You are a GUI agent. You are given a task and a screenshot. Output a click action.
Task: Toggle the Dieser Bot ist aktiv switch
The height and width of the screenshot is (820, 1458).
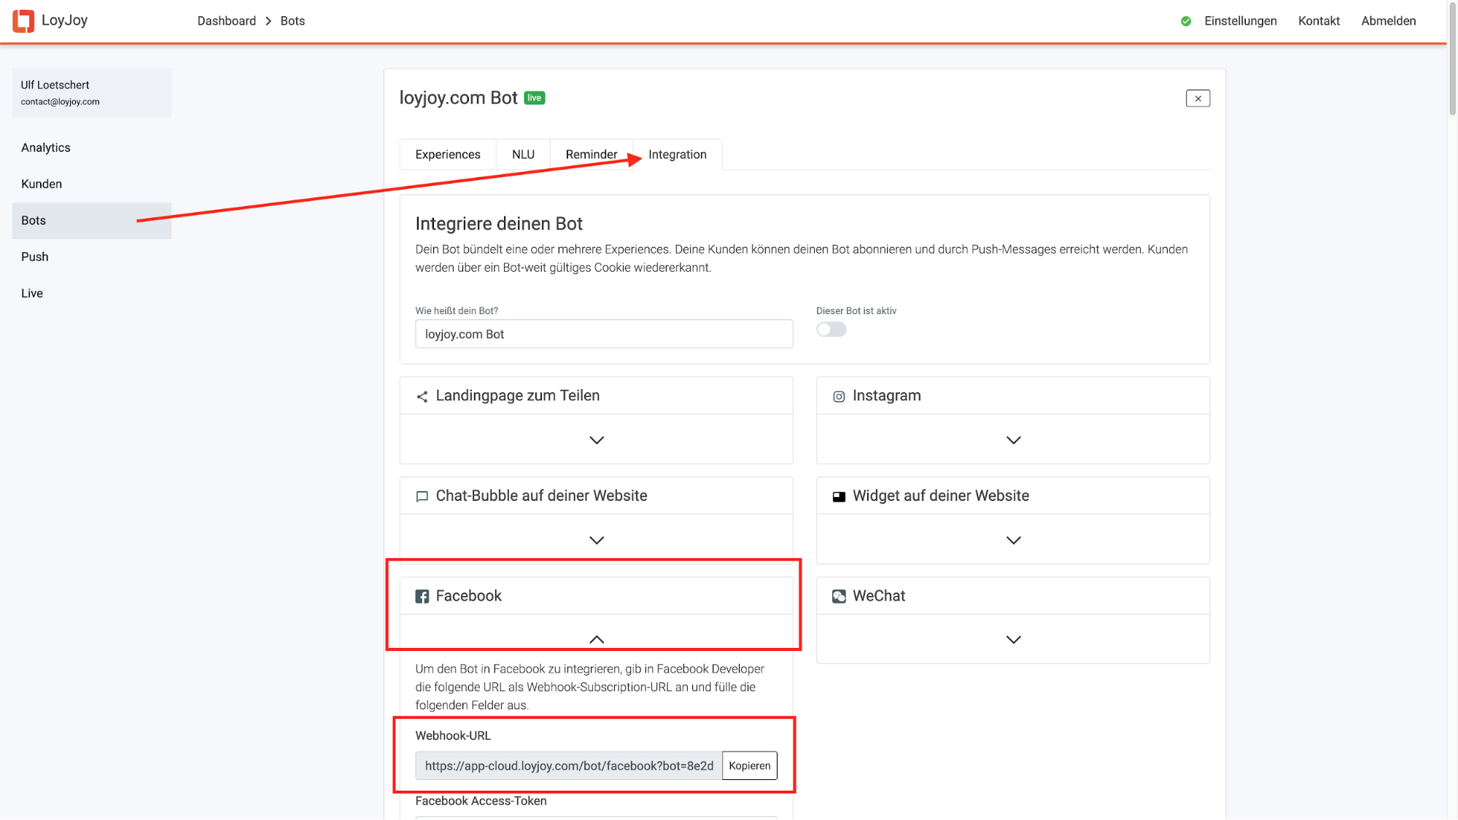[831, 329]
